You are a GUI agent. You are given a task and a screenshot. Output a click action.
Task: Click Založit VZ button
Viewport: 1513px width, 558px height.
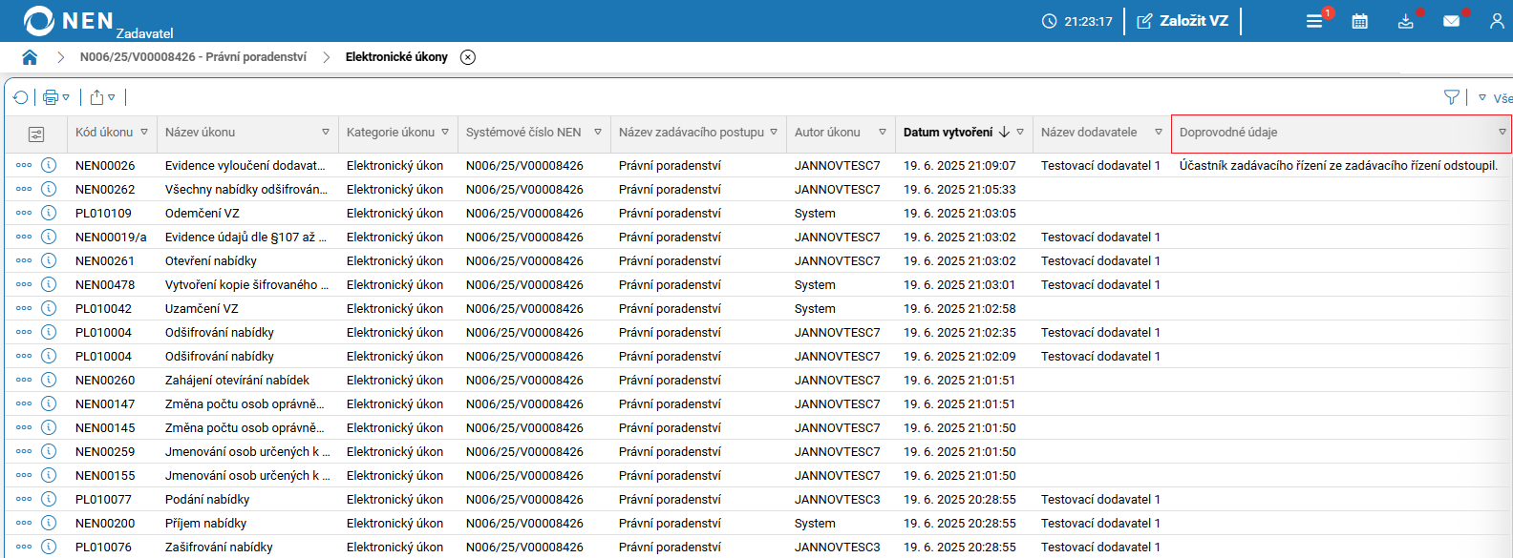[1183, 21]
